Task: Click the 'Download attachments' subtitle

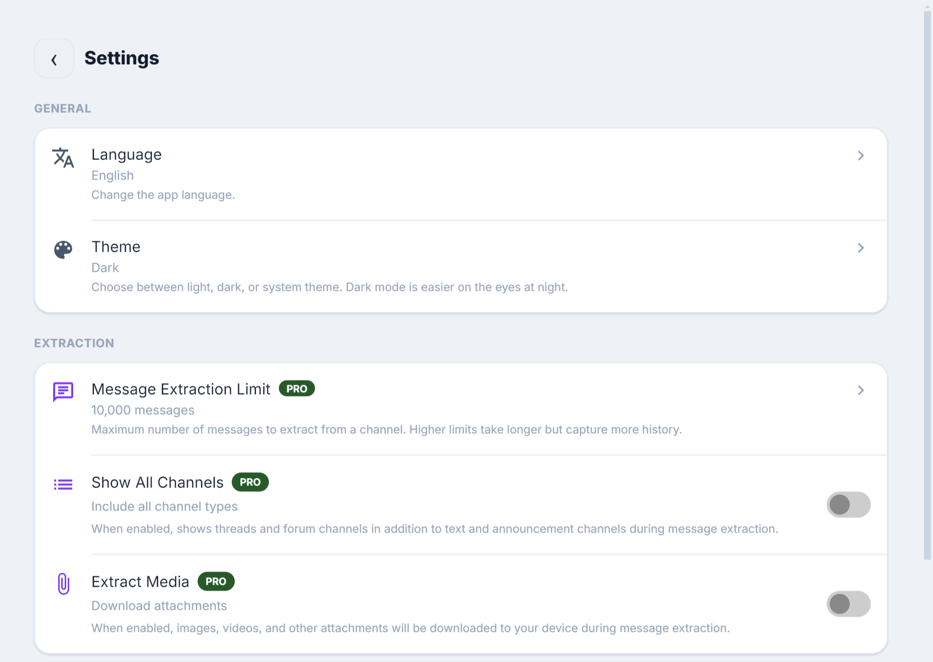Action: [x=159, y=606]
